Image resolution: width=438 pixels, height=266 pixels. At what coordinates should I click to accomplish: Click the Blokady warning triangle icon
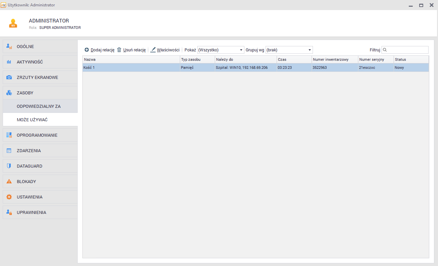[x=9, y=182]
